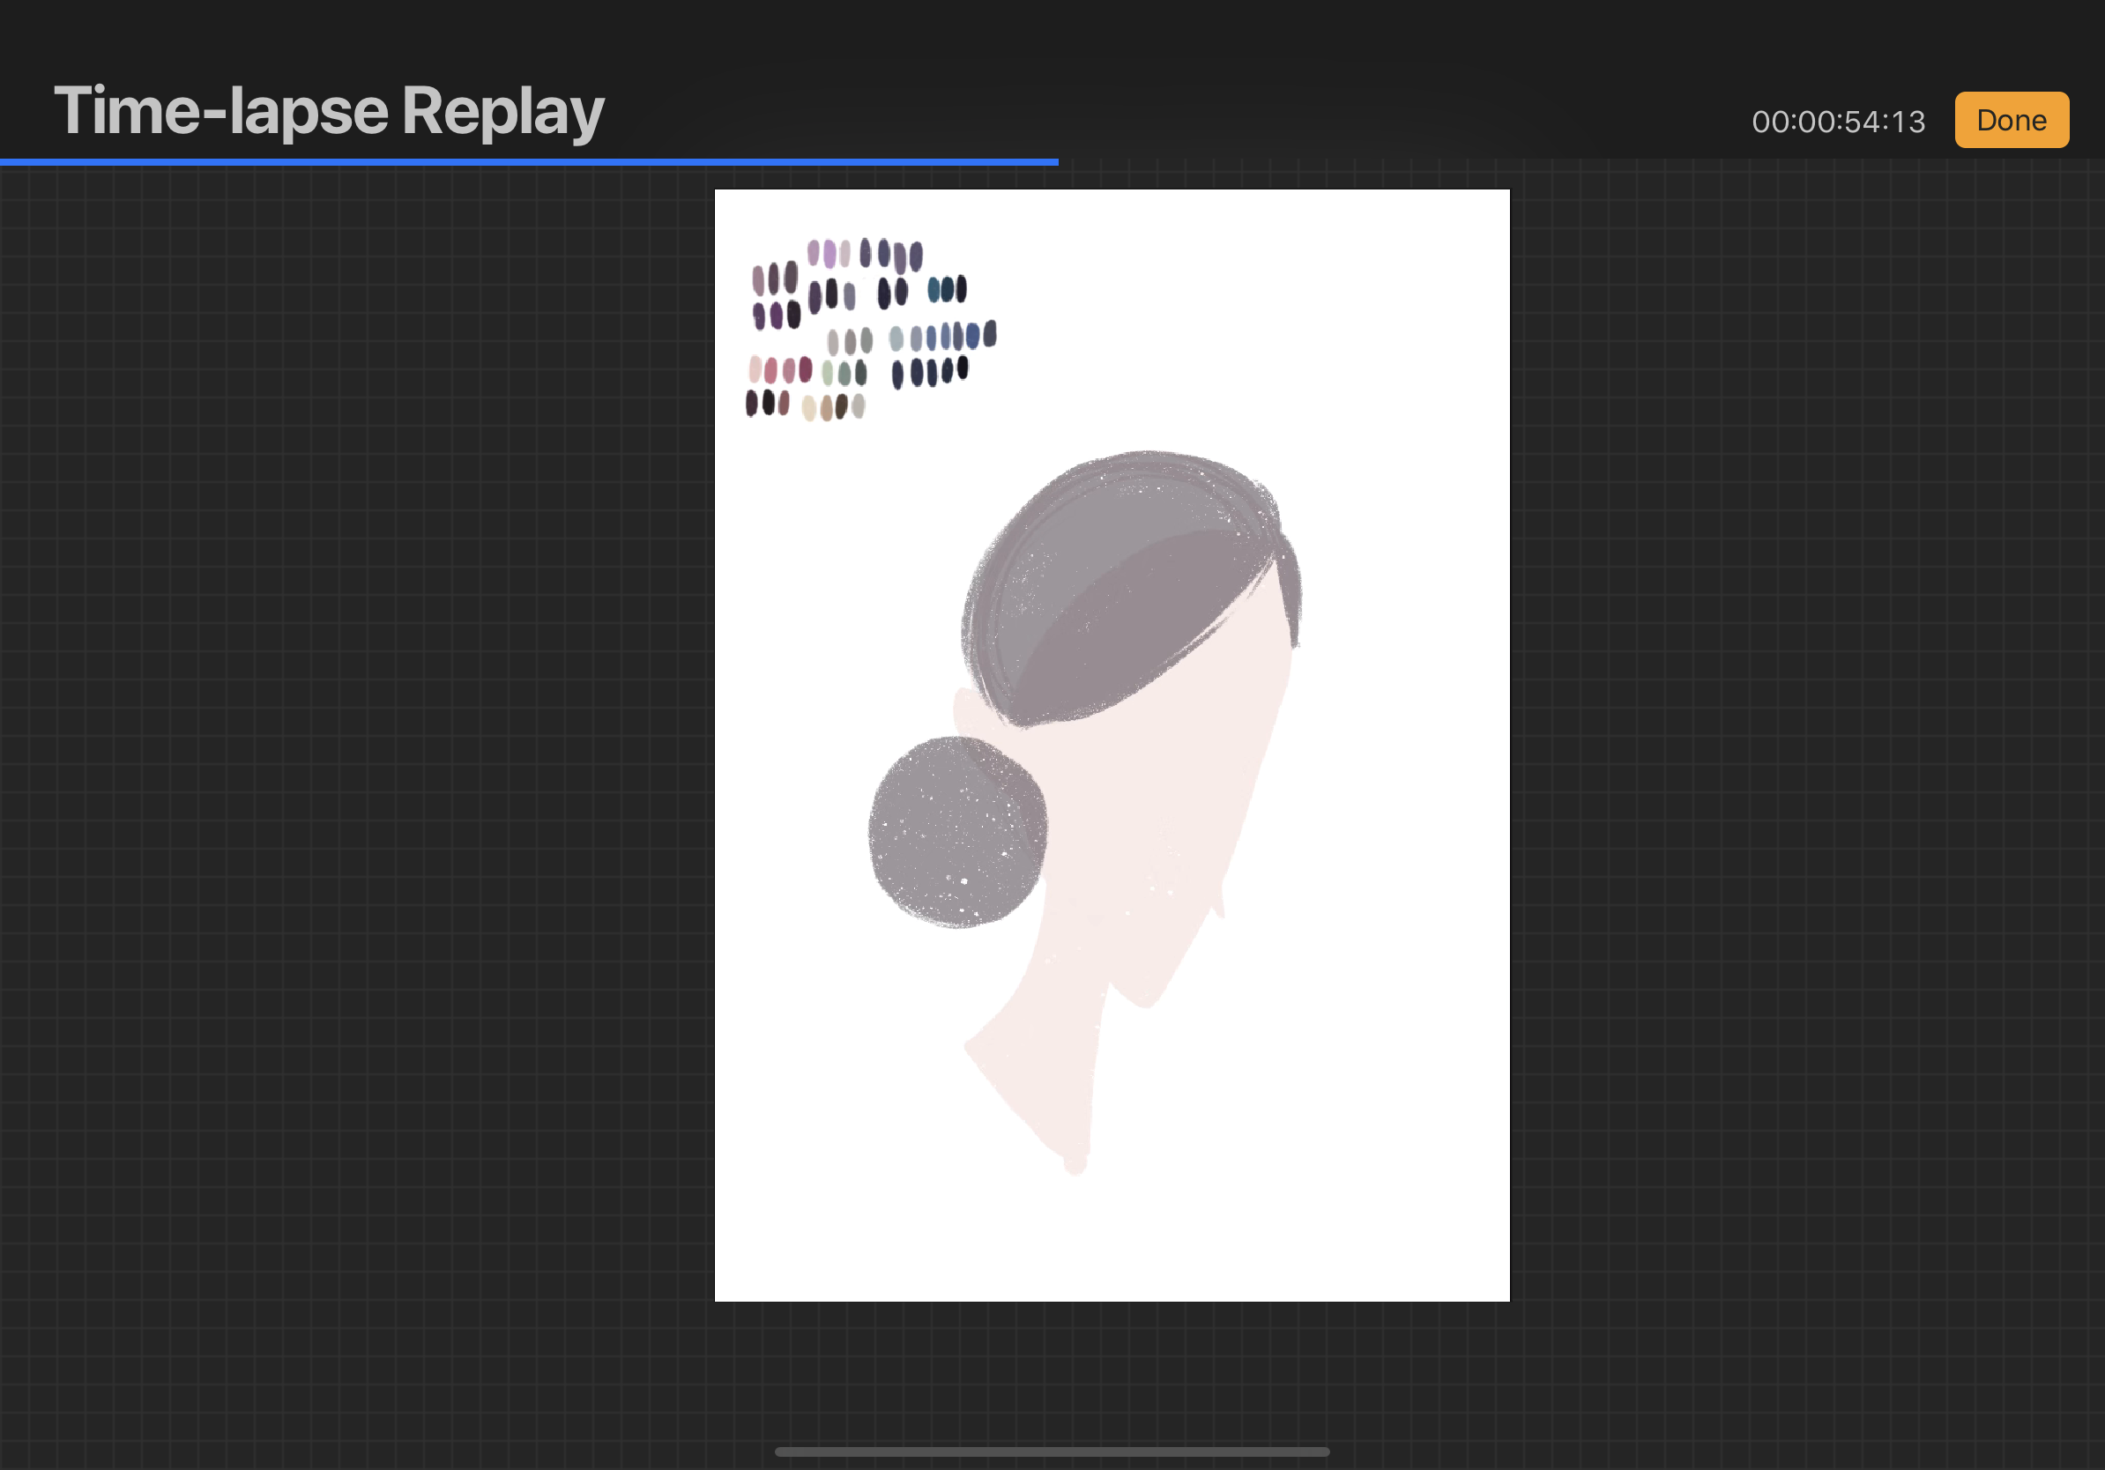
Task: Tap the orange Done button
Action: pyautogui.click(x=2012, y=120)
